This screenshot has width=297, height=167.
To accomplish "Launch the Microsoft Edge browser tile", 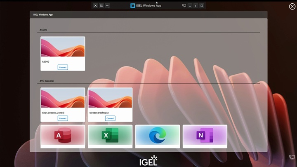I will coord(158,136).
